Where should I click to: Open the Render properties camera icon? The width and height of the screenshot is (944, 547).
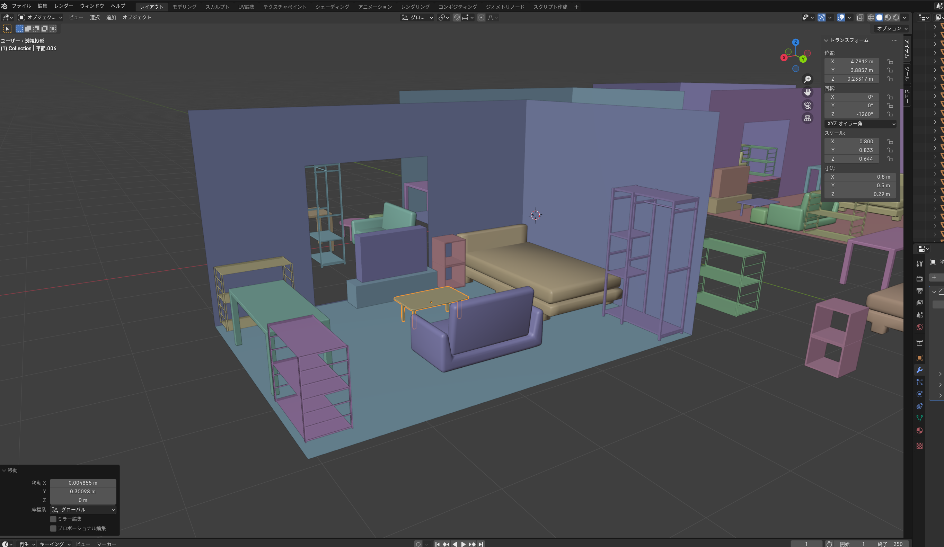pos(919,279)
